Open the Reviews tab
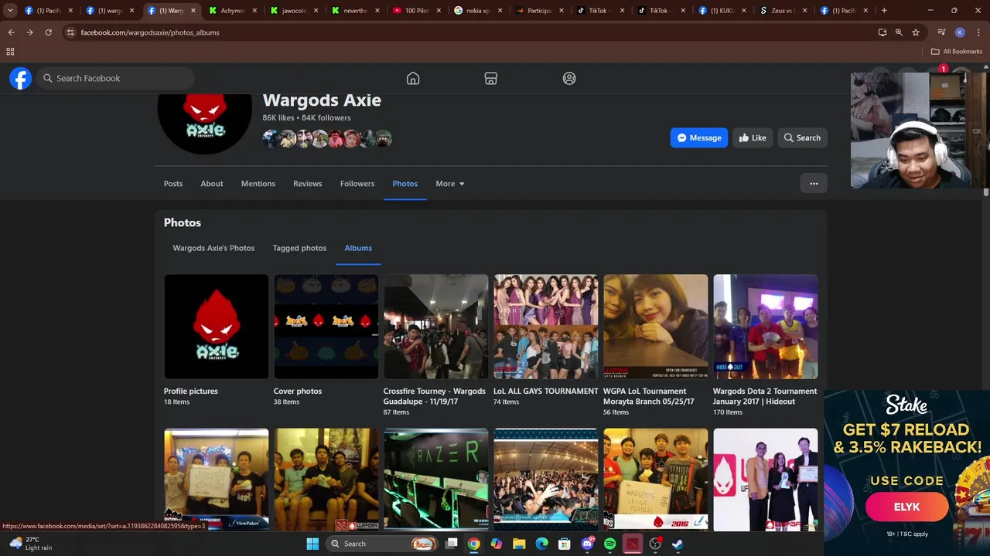The image size is (990, 556). click(307, 184)
